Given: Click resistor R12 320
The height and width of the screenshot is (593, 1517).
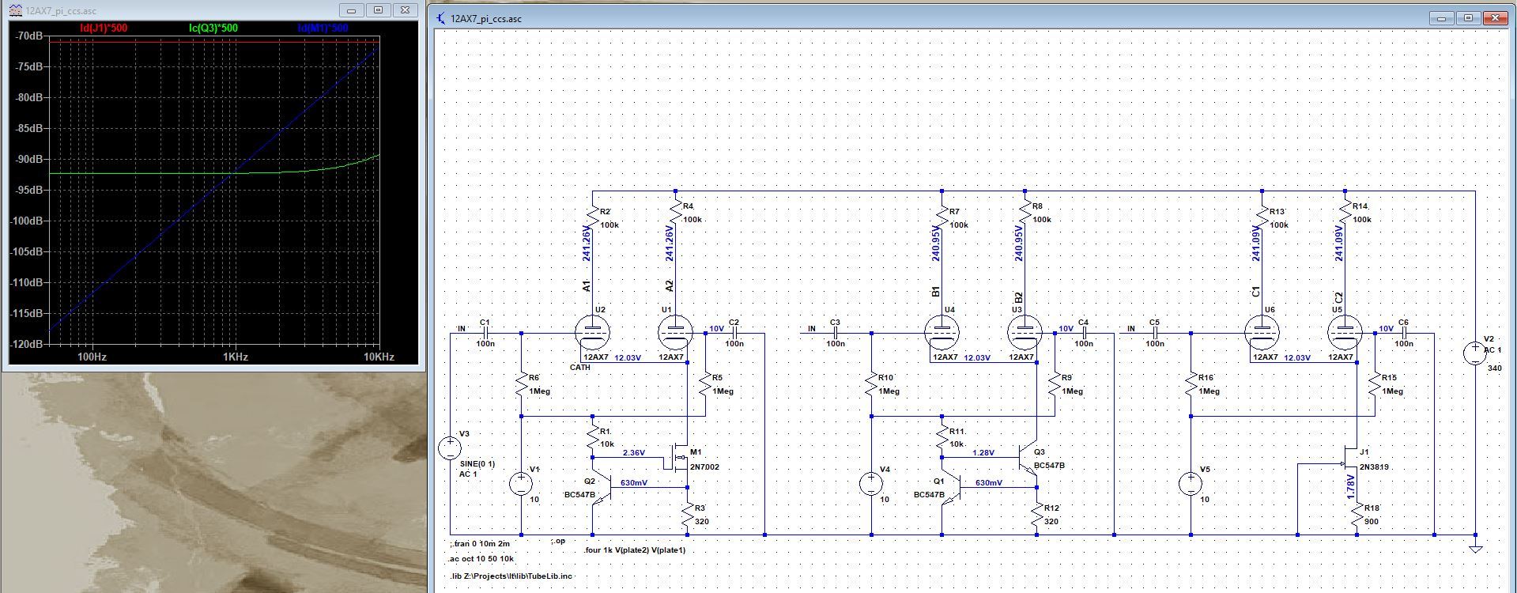Looking at the screenshot, I should click(x=1037, y=516).
